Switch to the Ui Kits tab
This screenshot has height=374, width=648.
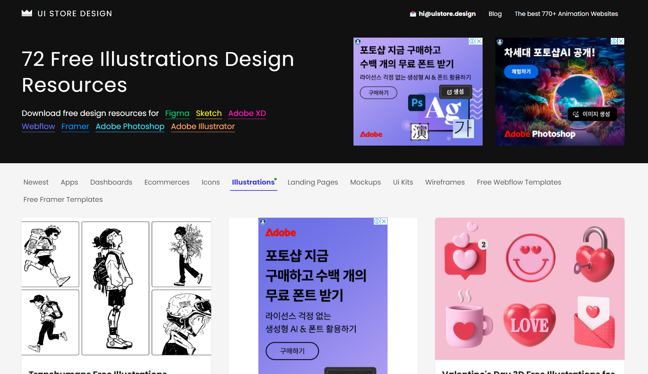tap(403, 182)
